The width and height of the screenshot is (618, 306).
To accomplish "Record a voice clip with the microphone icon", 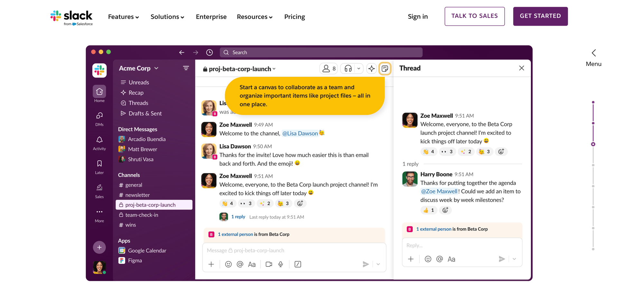I will click(x=280, y=264).
